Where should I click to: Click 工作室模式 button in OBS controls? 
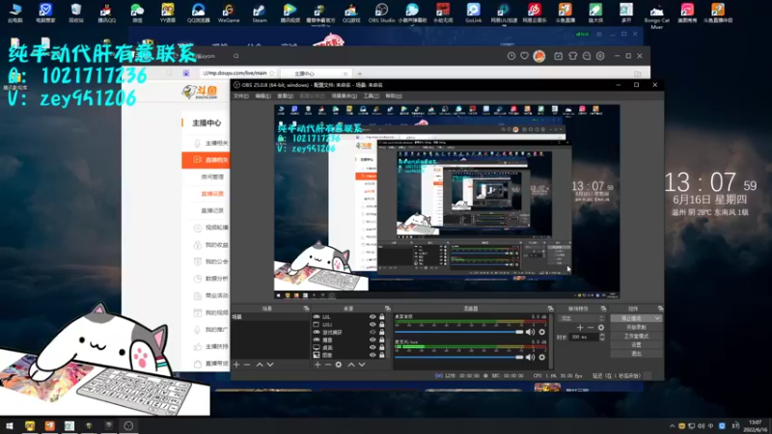coord(636,336)
